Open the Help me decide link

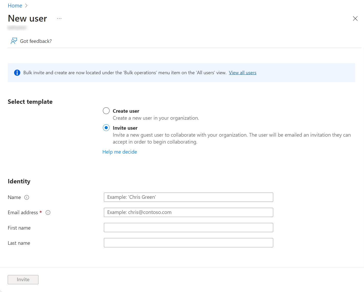tap(120, 152)
